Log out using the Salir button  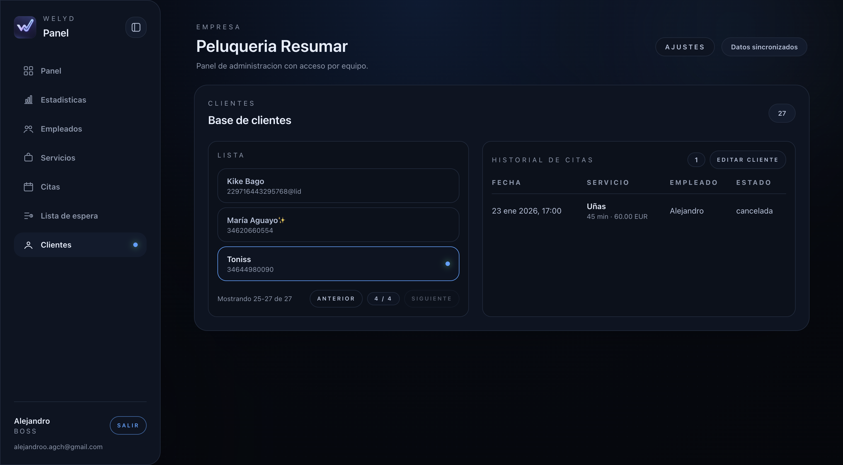click(128, 425)
